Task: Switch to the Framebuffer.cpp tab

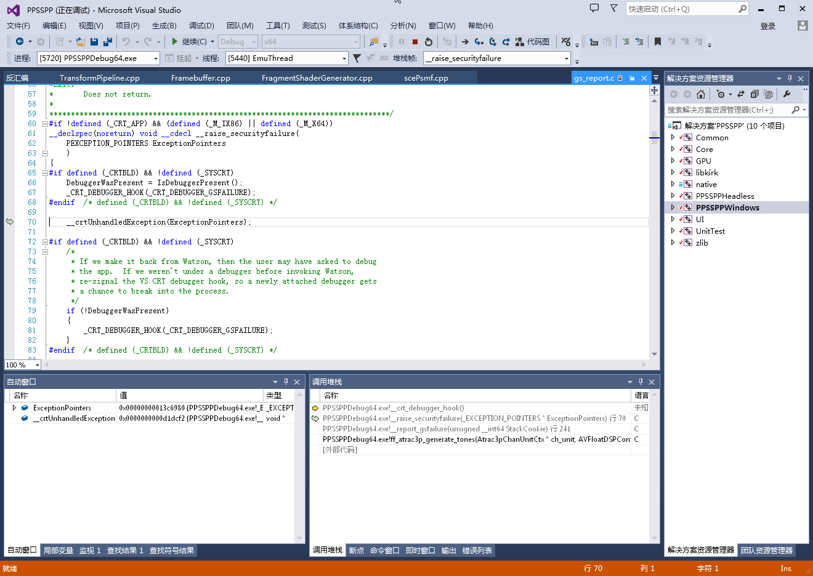Action: (x=201, y=78)
